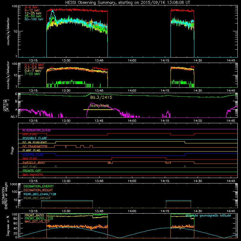
Task: Select the SC_IN_SUNLIGHT flag label
Action: (x=35, y=142)
